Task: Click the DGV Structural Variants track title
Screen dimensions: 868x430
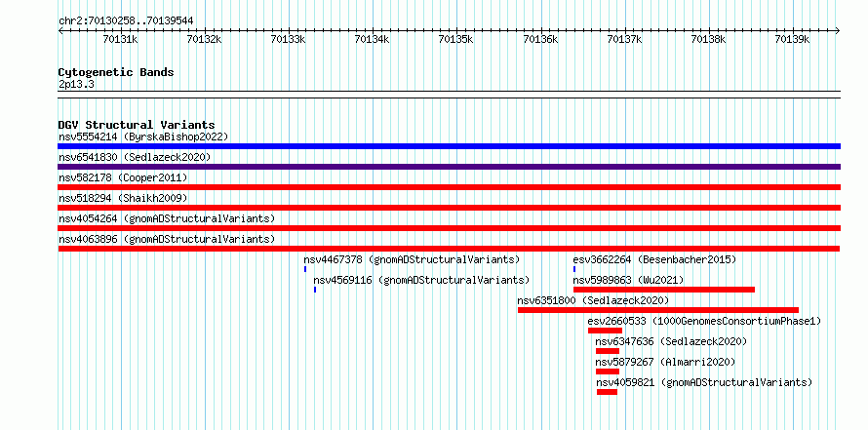Action: (x=137, y=125)
